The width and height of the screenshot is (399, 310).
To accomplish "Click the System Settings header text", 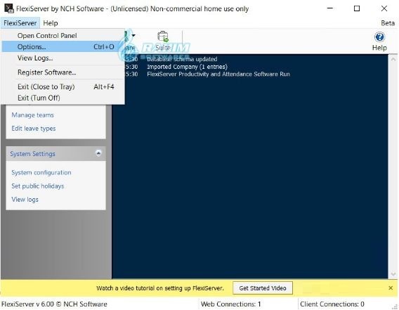I will click(x=32, y=154).
